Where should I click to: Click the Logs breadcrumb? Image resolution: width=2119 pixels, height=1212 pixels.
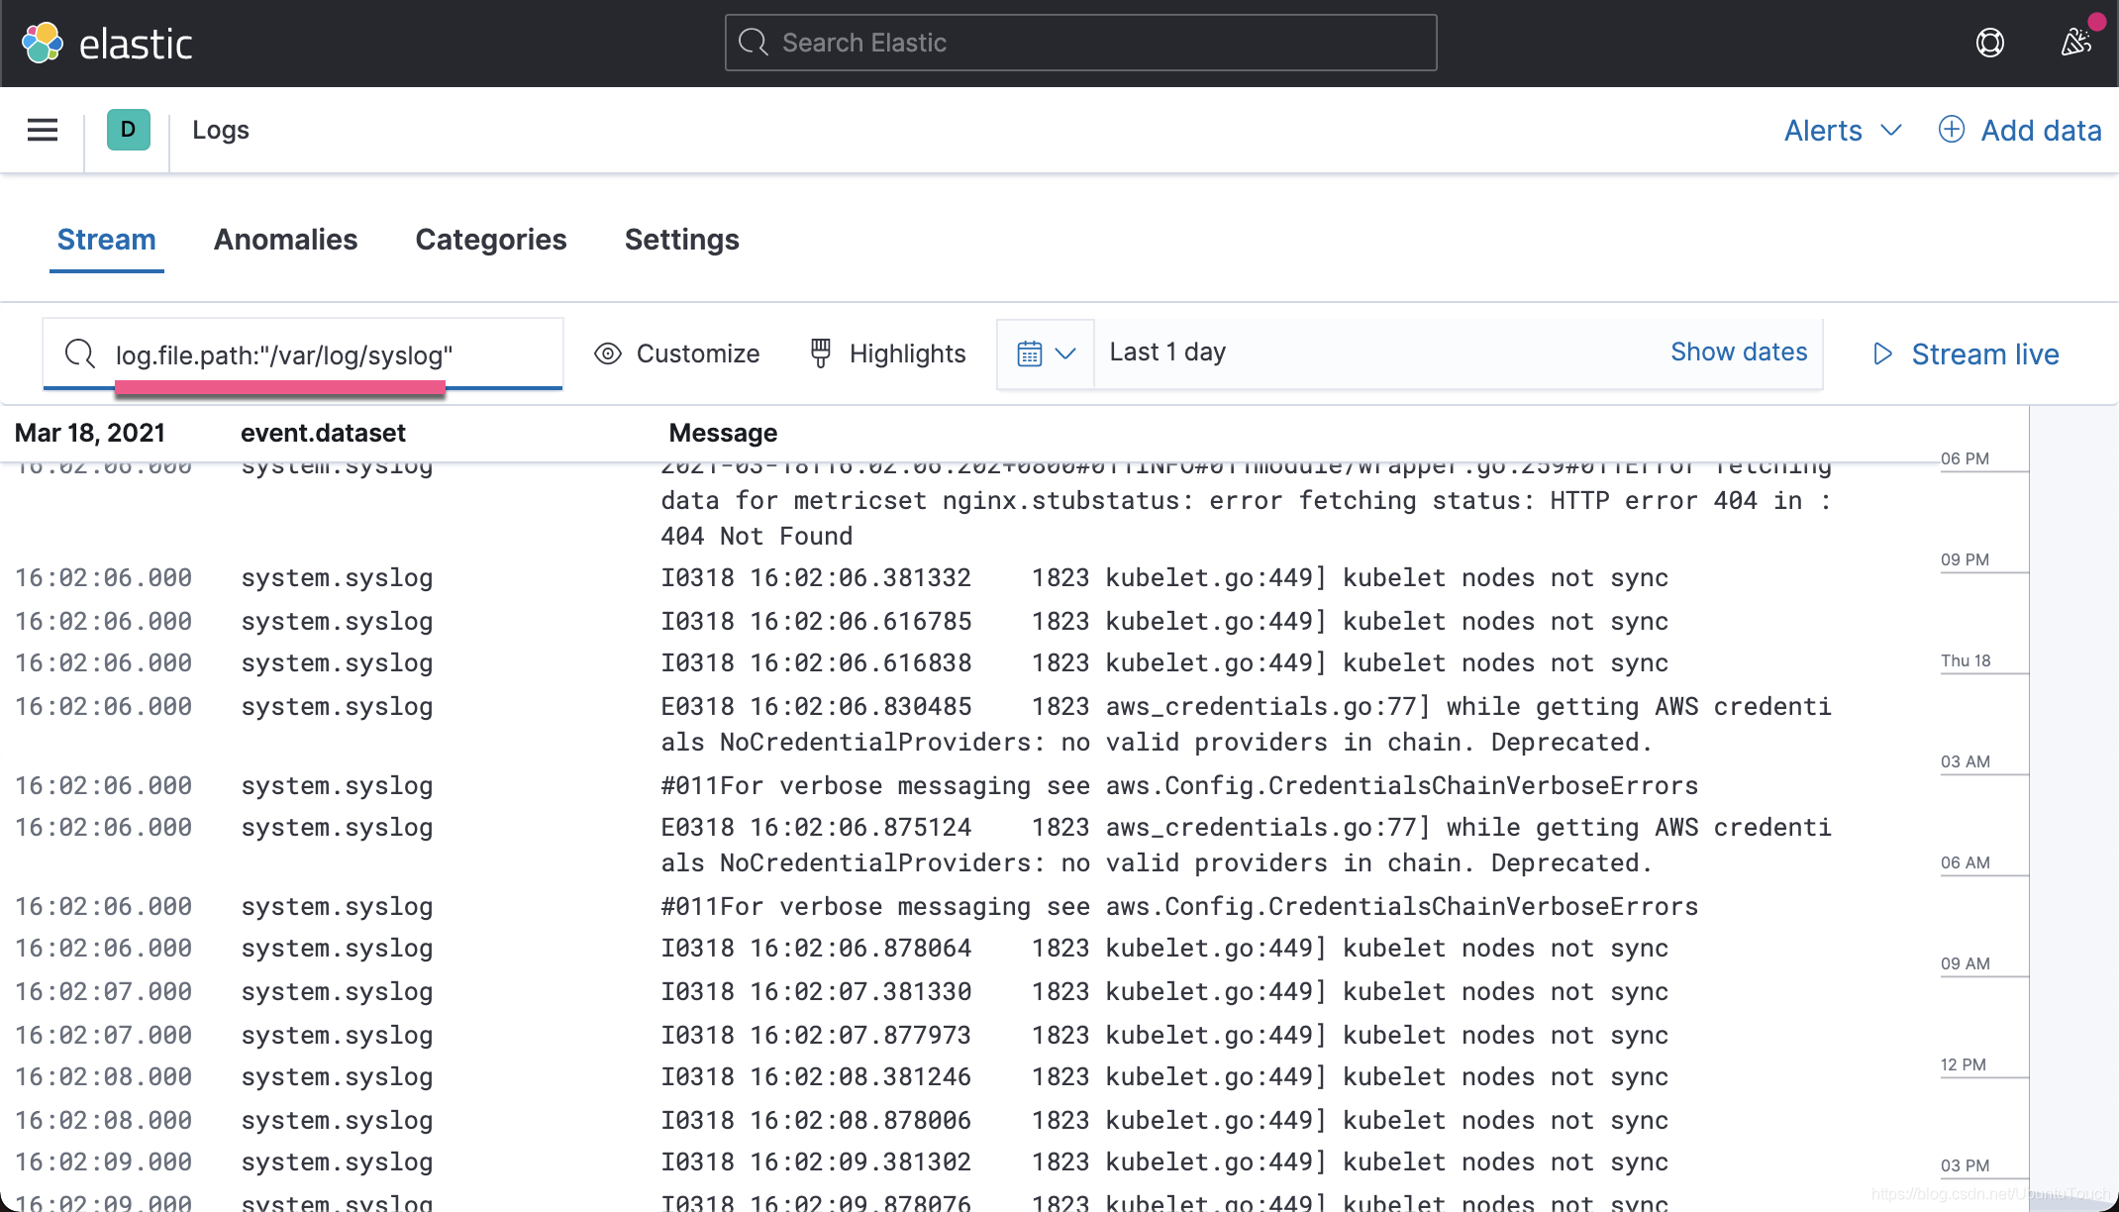(x=220, y=130)
